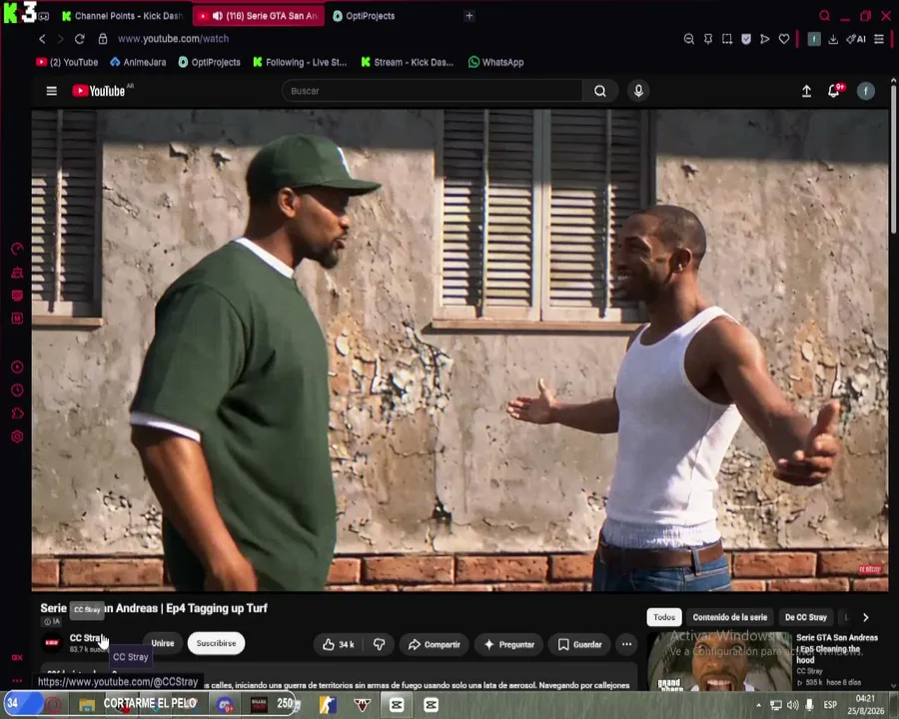Viewport: 899px width, 719px height.
Task: Open the Aria AI toolbar icon
Action: pos(856,39)
